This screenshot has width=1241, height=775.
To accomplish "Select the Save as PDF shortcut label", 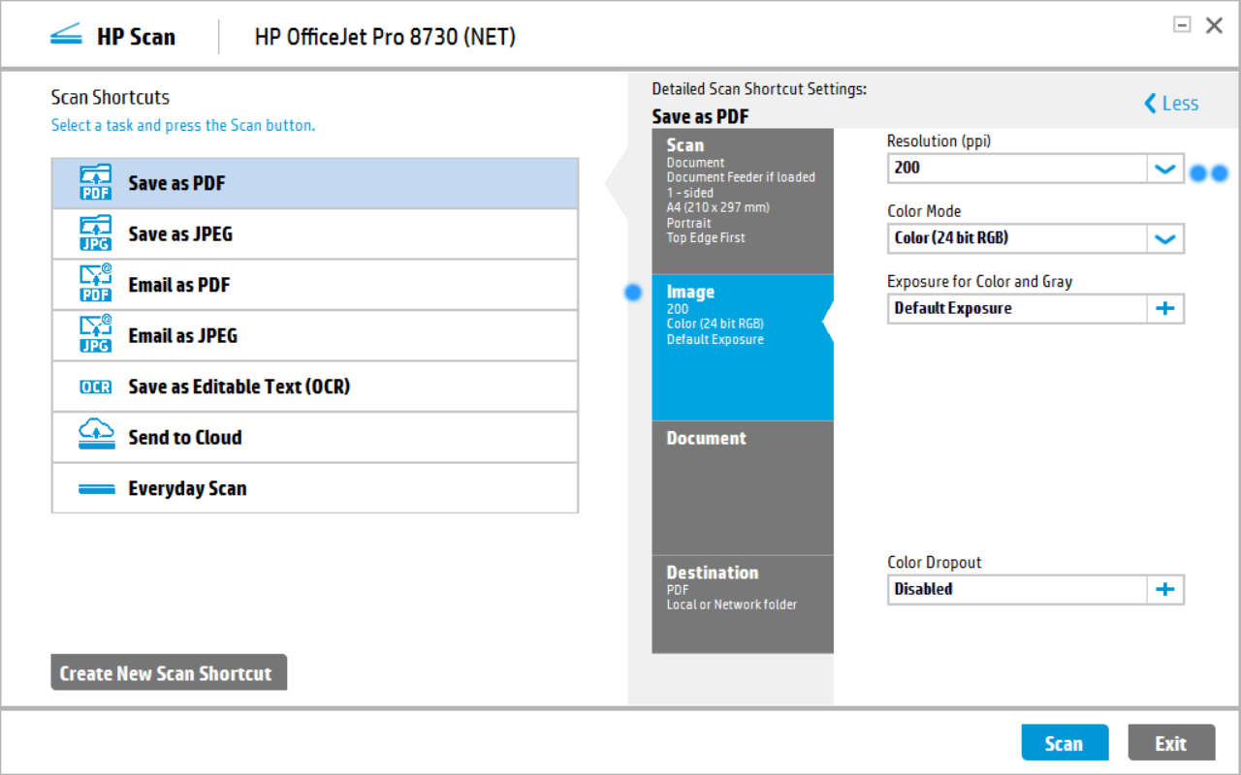I will coord(176,183).
